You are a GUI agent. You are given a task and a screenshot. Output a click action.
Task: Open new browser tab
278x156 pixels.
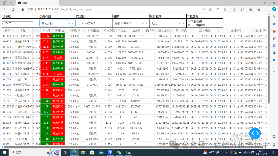click(63, 3)
